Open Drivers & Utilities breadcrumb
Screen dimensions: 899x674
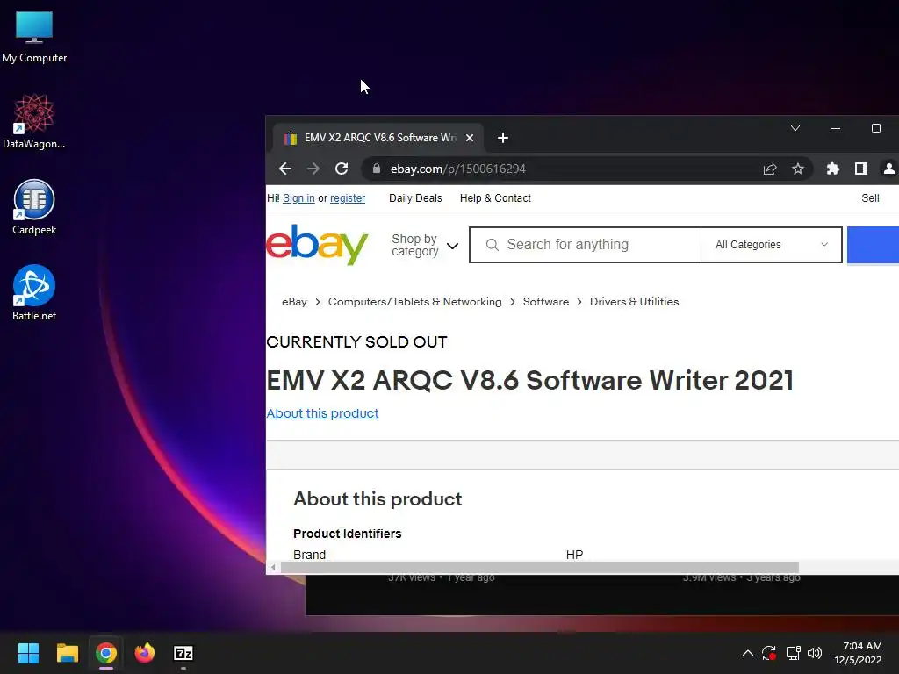(x=634, y=302)
